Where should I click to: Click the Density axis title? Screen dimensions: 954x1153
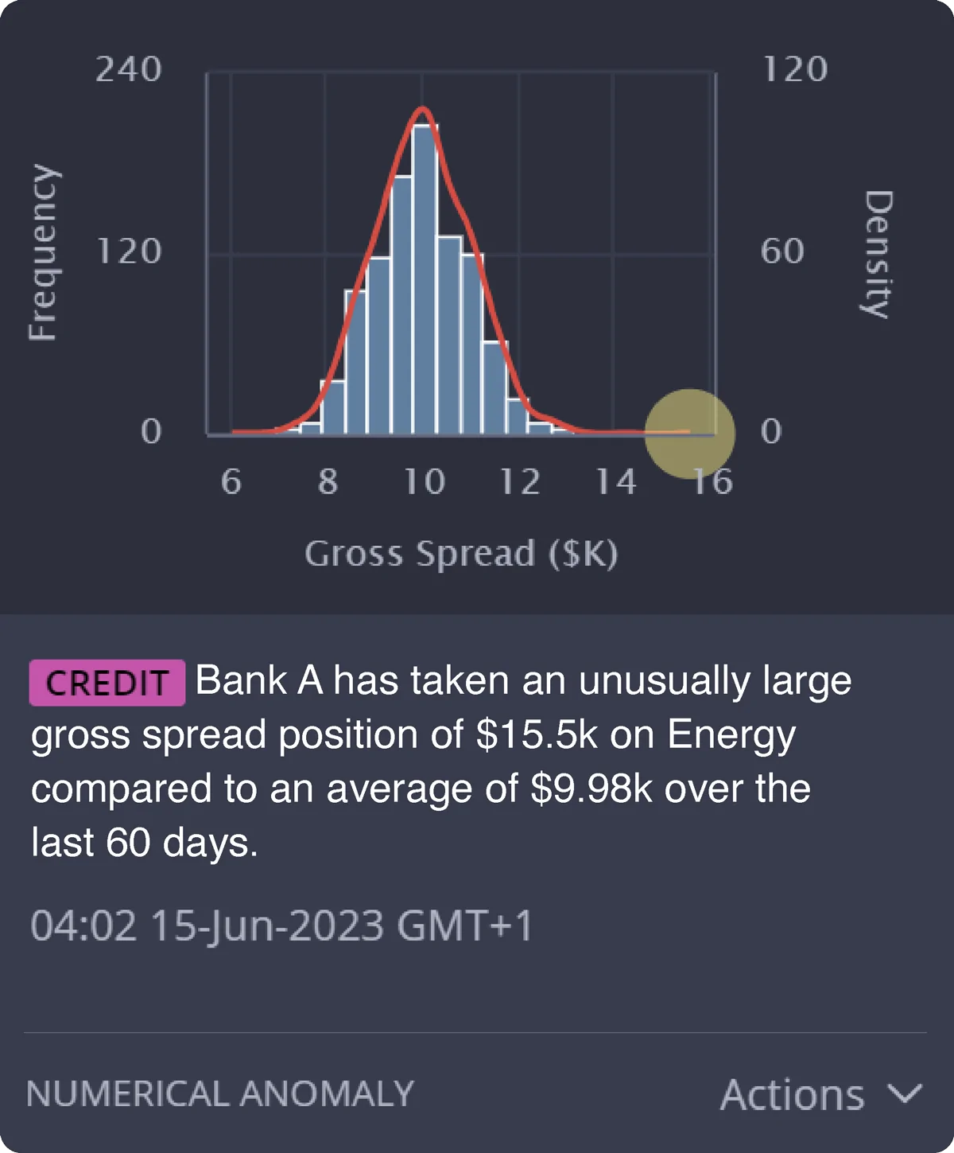click(878, 254)
